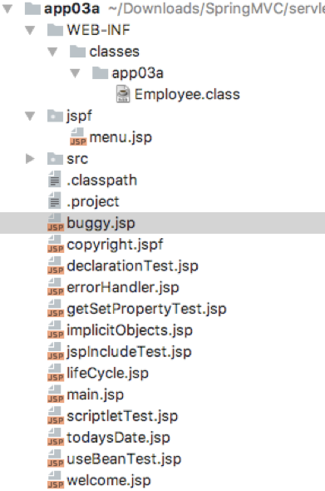
Task: Click the jspf folder icon
Action: [55, 116]
